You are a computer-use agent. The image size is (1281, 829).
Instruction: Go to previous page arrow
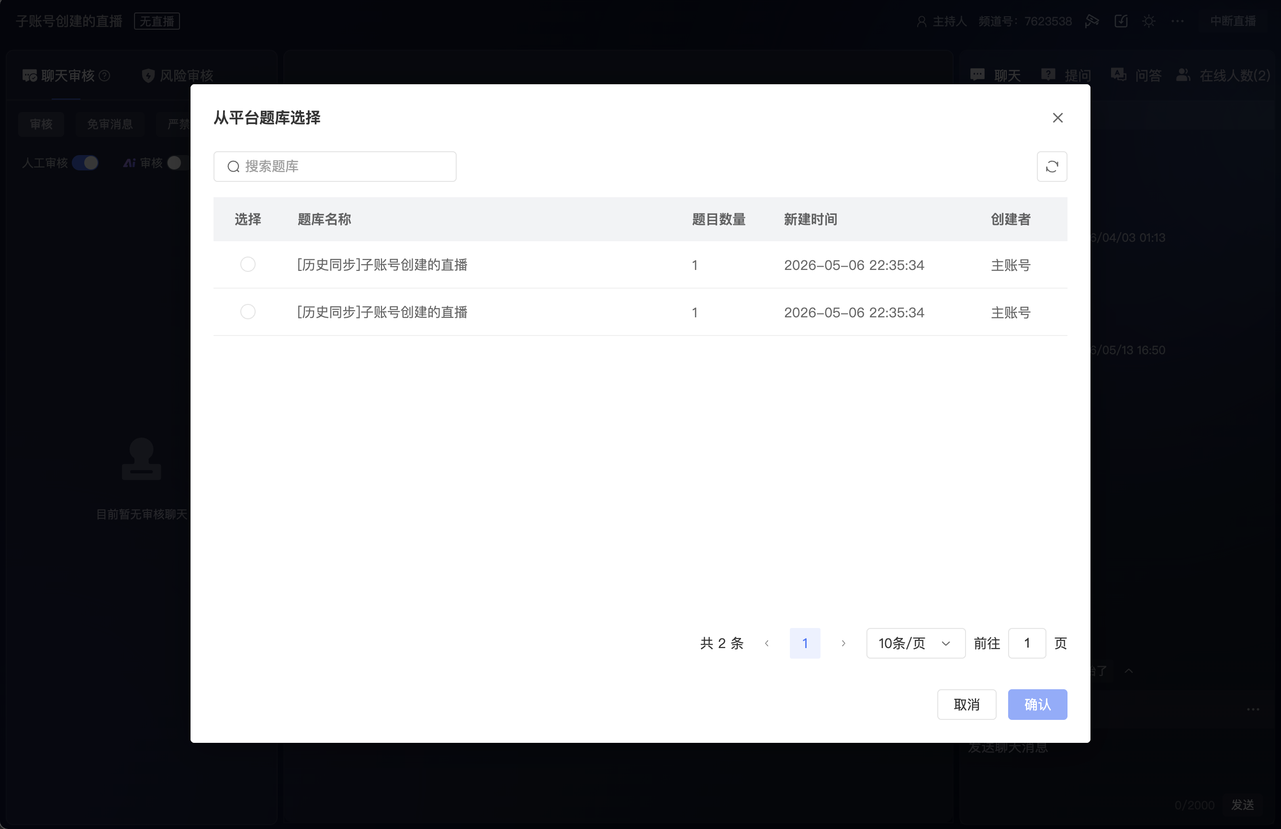767,643
